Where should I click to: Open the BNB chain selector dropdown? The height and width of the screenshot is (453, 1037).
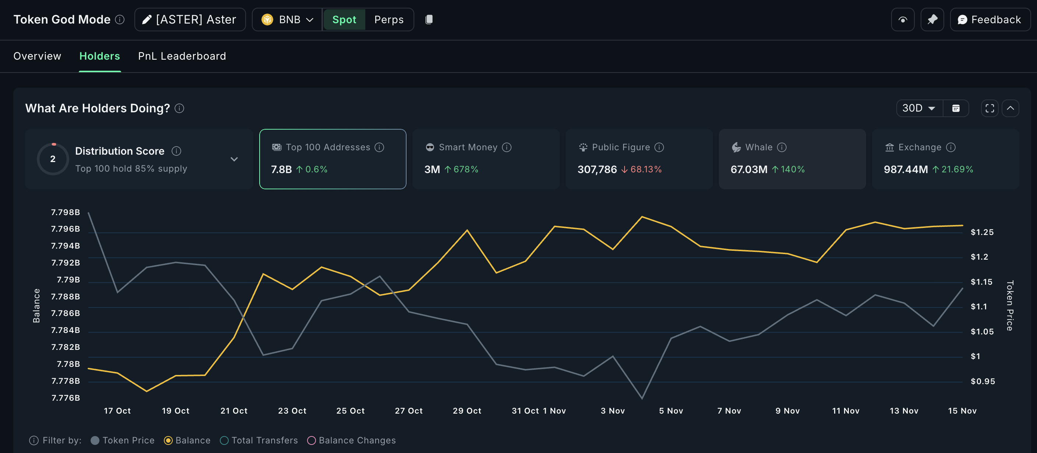pyautogui.click(x=286, y=19)
